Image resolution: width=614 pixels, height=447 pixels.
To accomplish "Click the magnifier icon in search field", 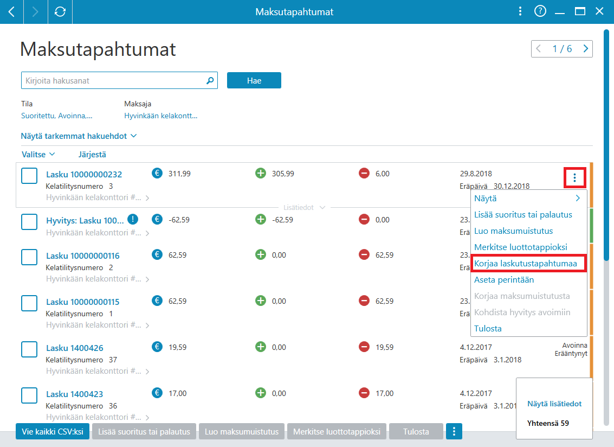I will click(x=210, y=80).
